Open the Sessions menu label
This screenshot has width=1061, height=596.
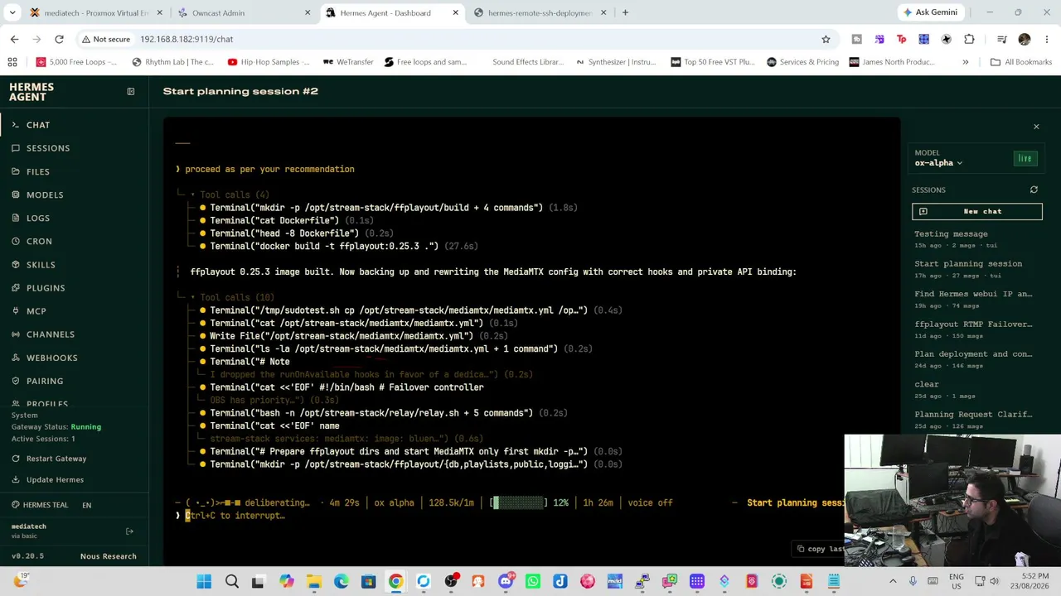pyautogui.click(x=48, y=148)
